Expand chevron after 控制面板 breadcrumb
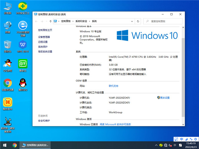The width and height of the screenshot is (199, 149). 73,21
